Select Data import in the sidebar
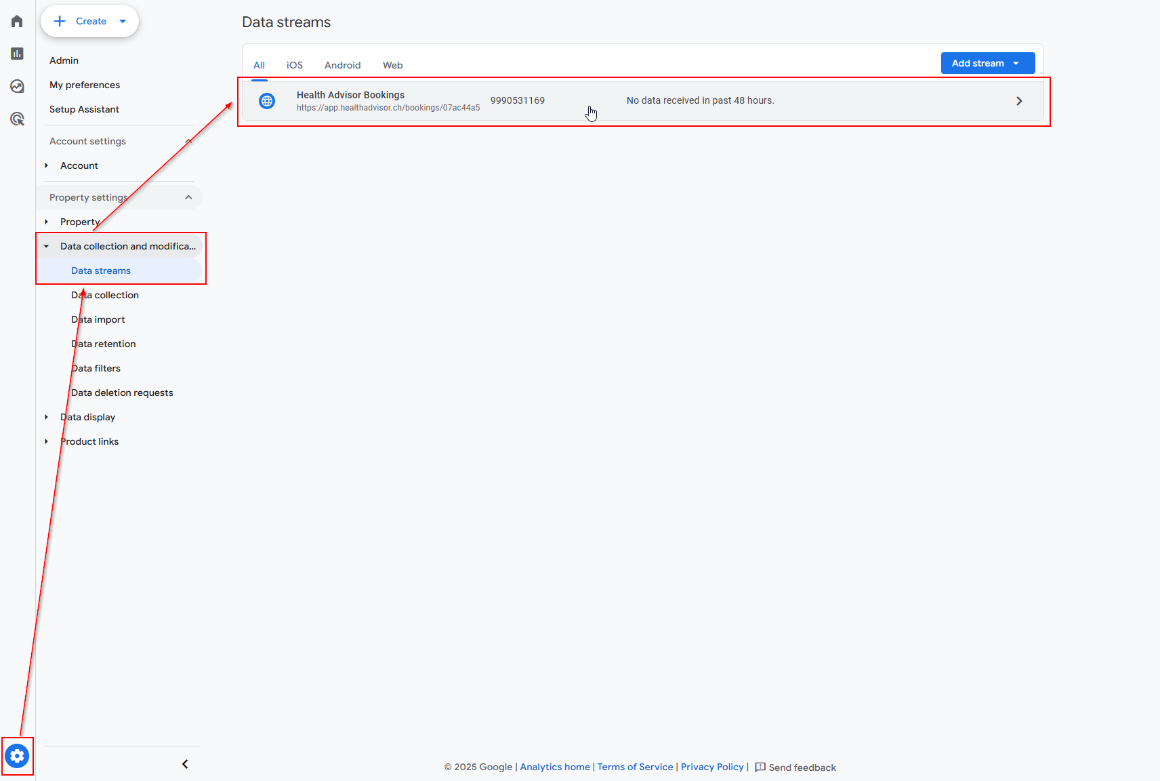 point(98,319)
